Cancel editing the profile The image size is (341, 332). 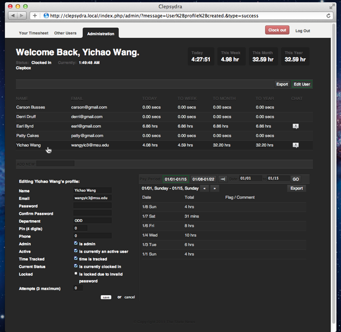pos(129,297)
